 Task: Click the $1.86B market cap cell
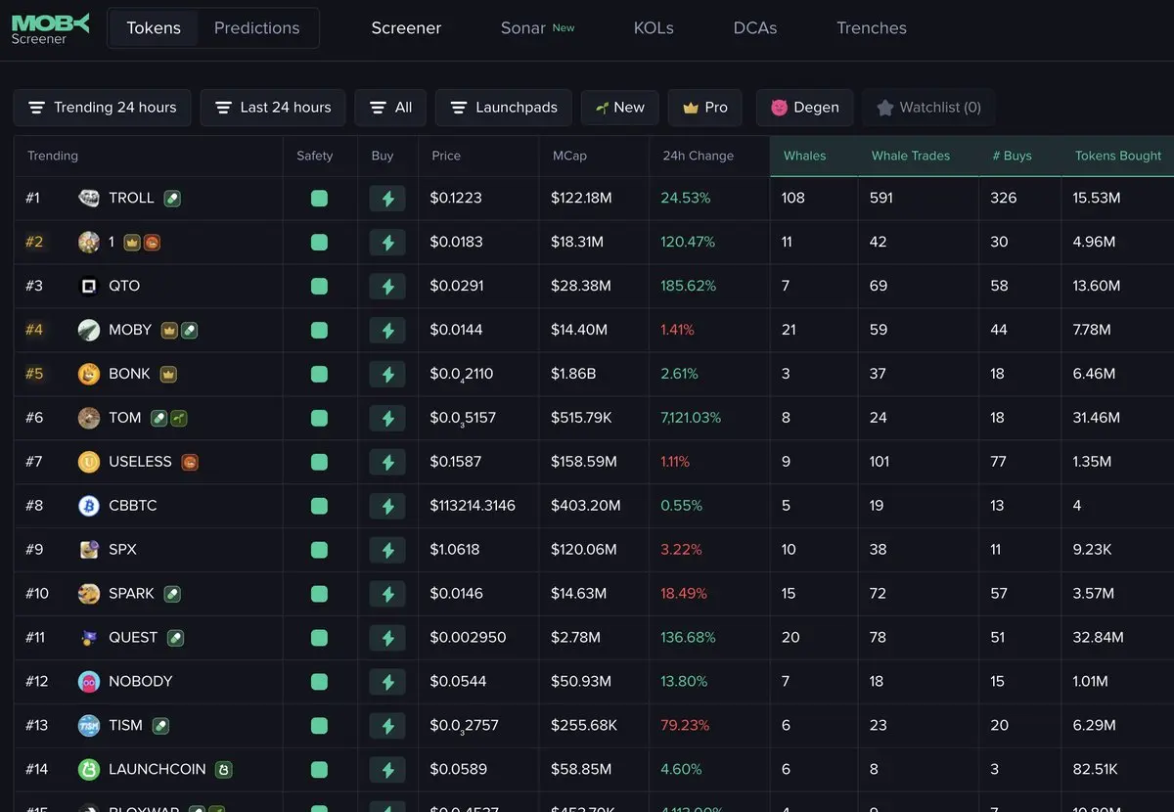click(572, 374)
